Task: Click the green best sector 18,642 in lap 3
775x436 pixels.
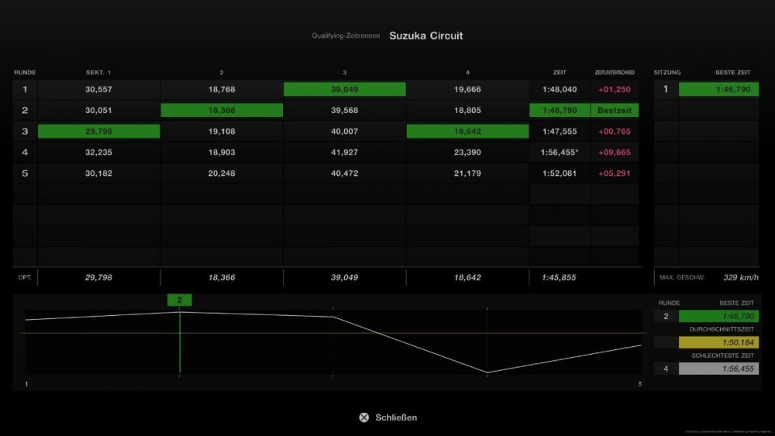Action: pos(467,132)
